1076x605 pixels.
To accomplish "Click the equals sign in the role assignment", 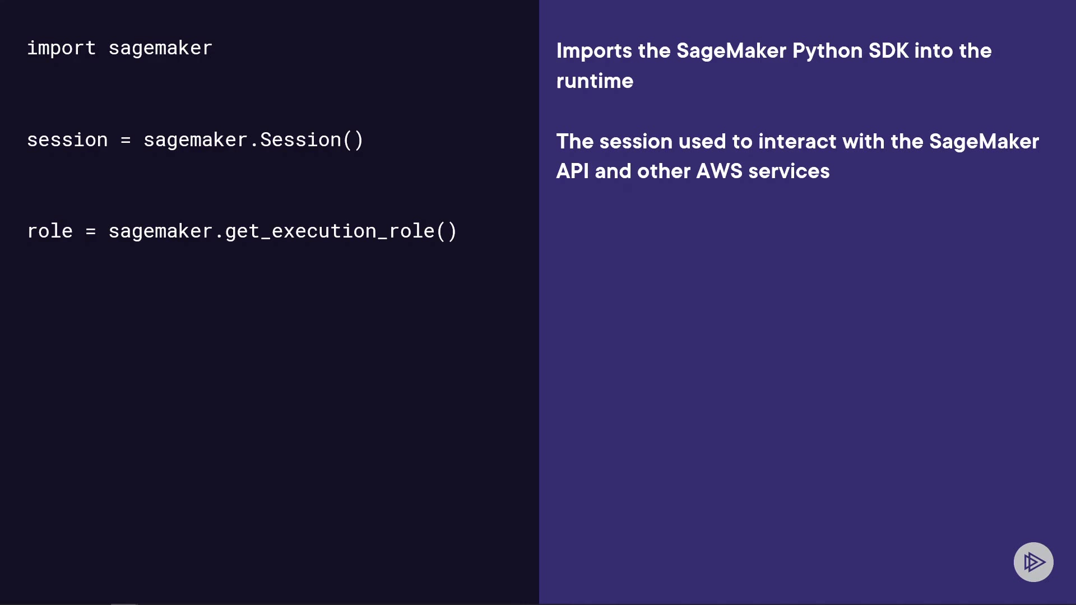I will 91,231.
